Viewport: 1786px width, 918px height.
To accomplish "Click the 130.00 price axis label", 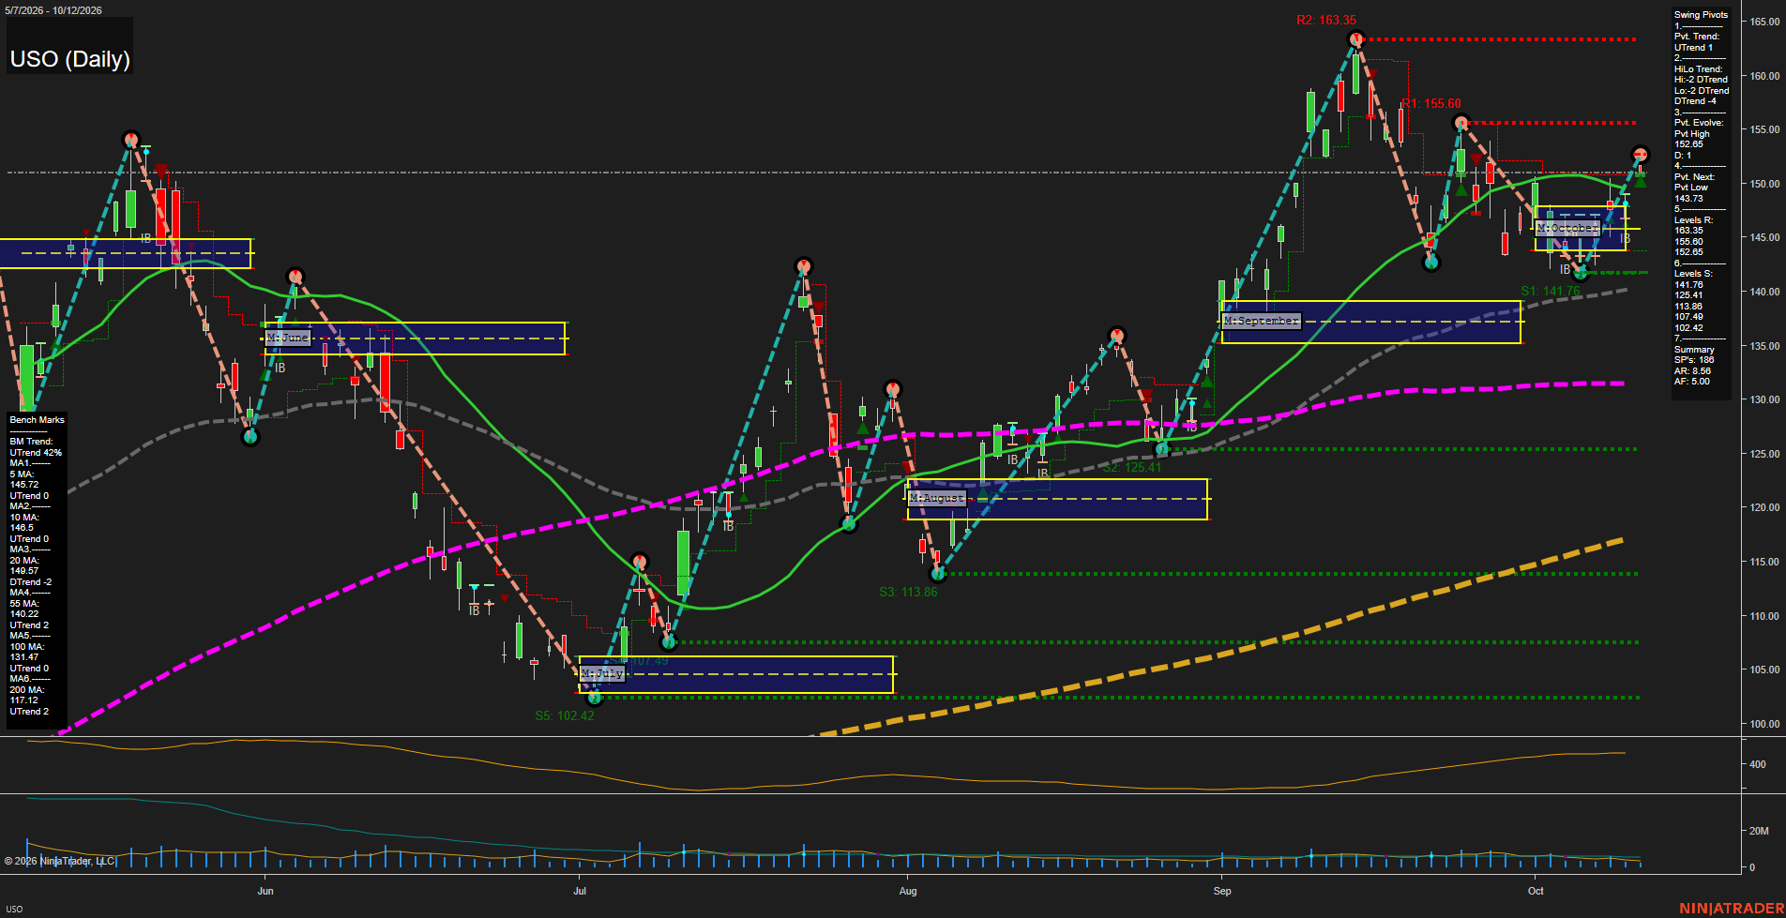I will coord(1764,399).
